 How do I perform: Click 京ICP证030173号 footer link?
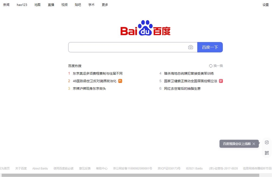click(169, 168)
